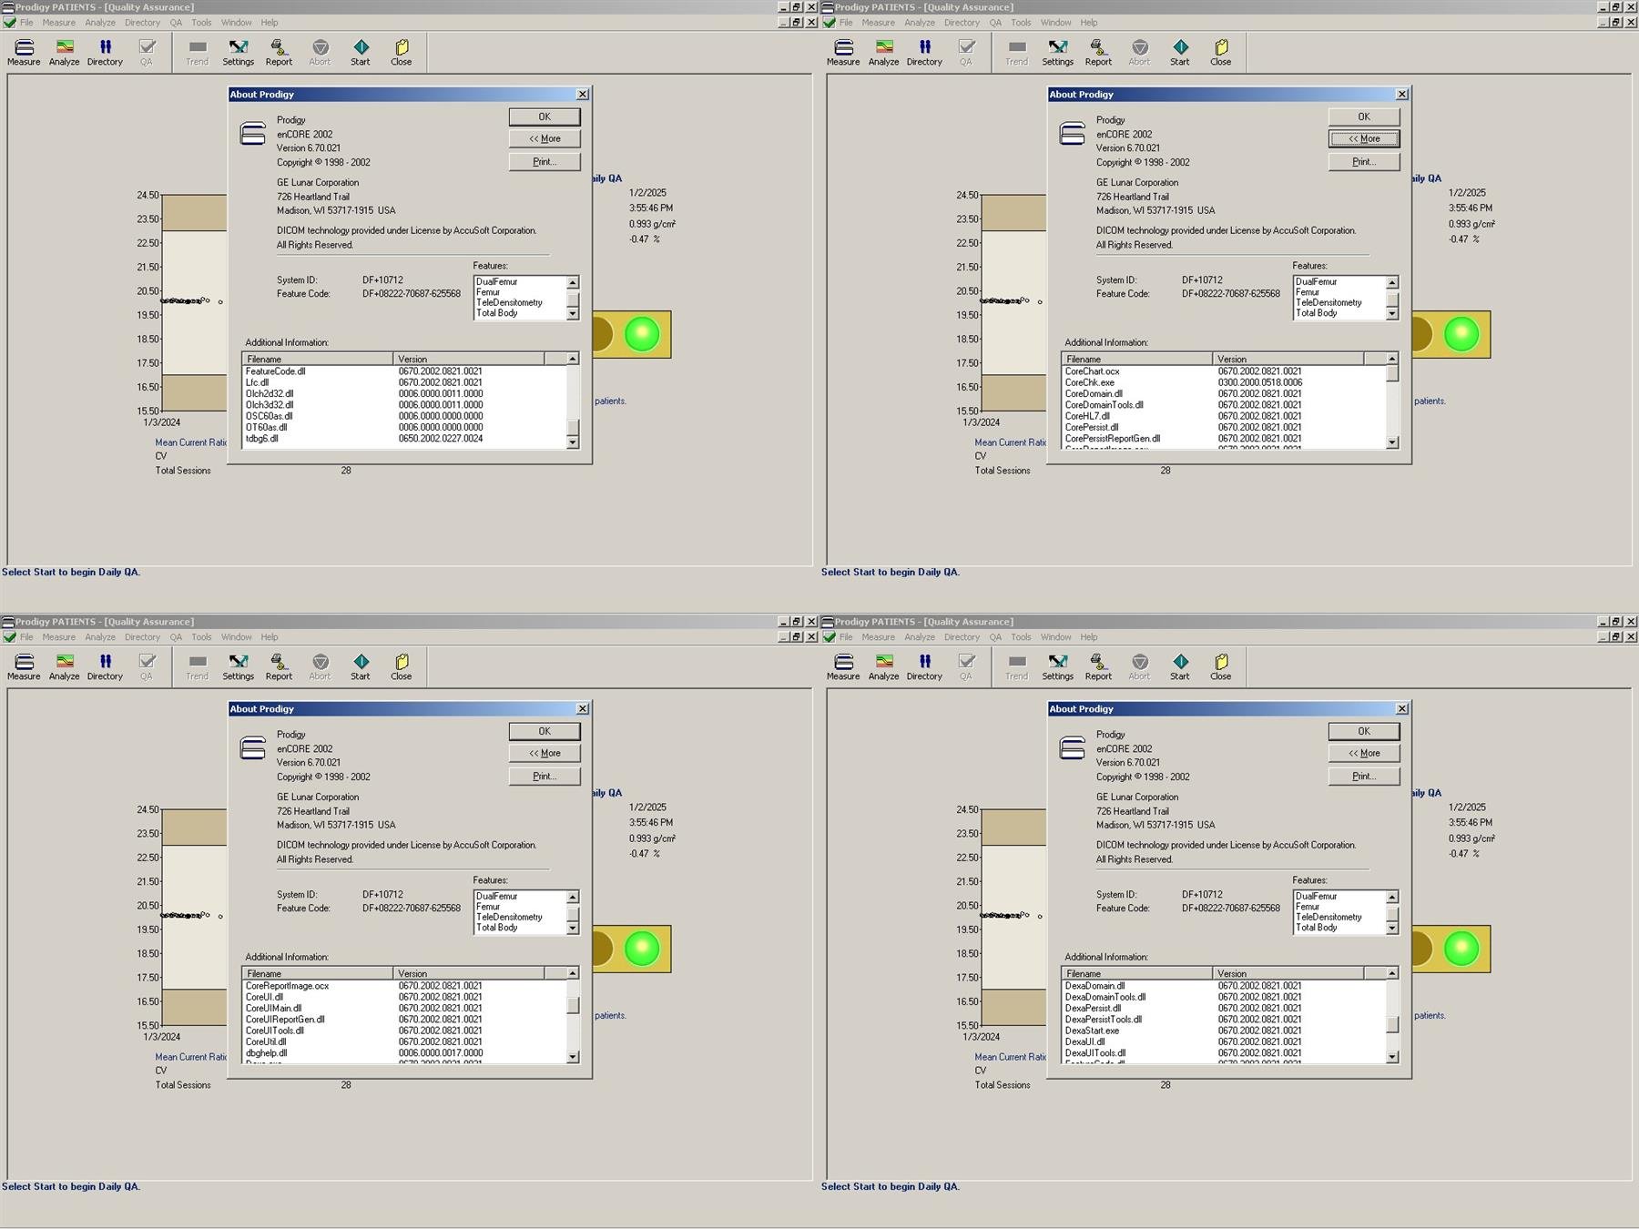Click the Report icon in the bottom-left window
1639x1229 pixels.
click(279, 666)
